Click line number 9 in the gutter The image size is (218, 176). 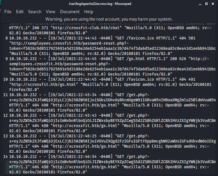click(x=7, y=59)
